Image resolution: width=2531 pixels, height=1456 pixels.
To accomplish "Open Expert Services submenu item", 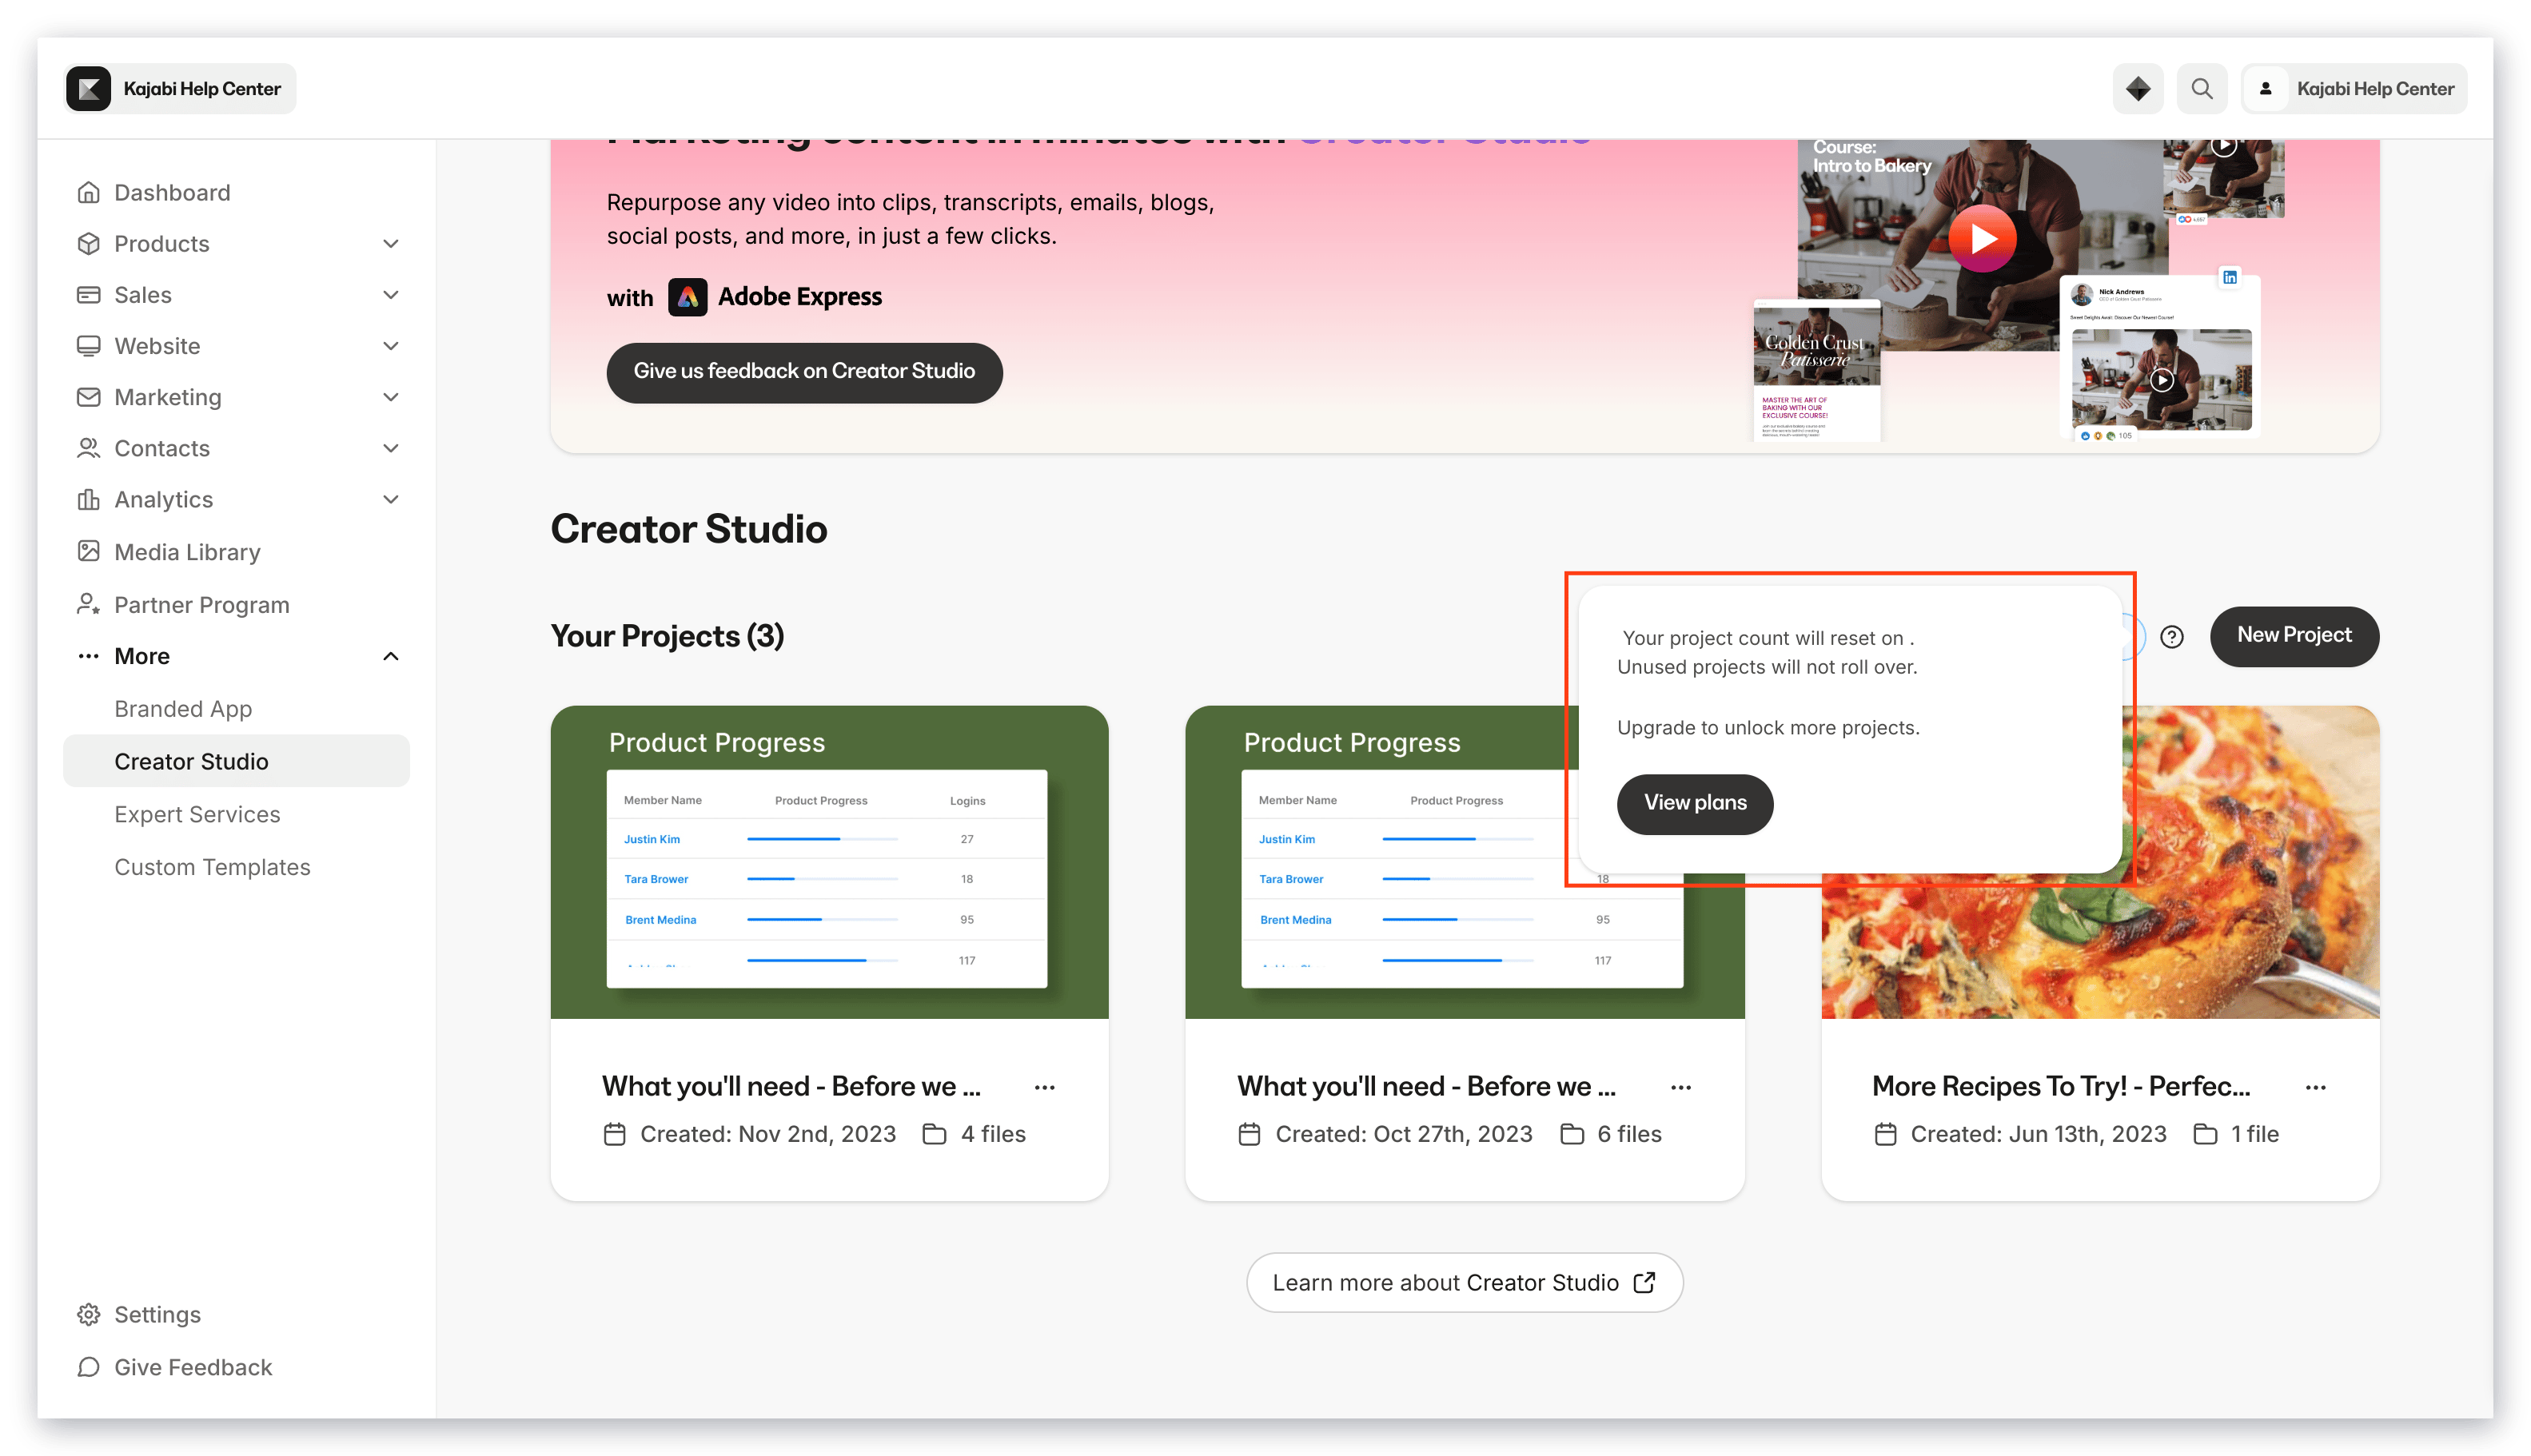I will point(197,814).
